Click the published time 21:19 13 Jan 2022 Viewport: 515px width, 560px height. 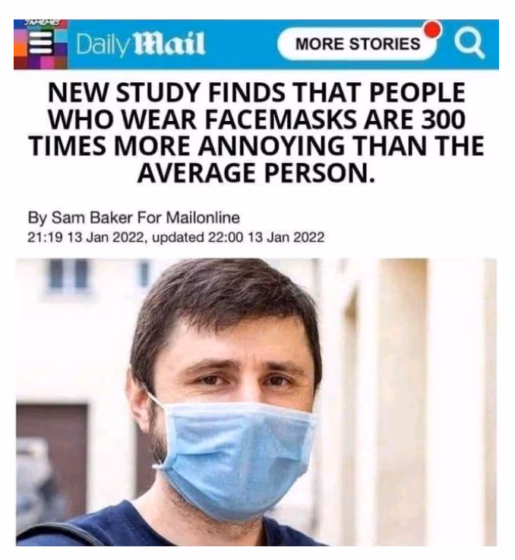click(x=87, y=237)
